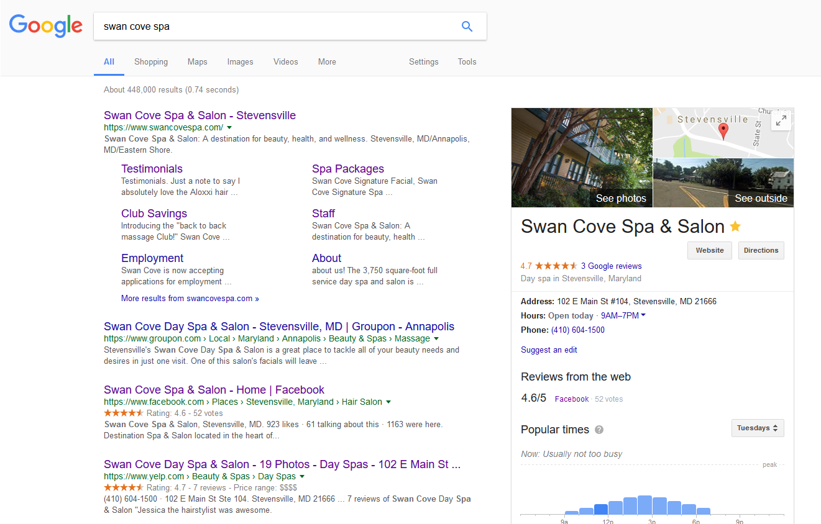
Task: Open the More search menu
Action: pos(327,61)
